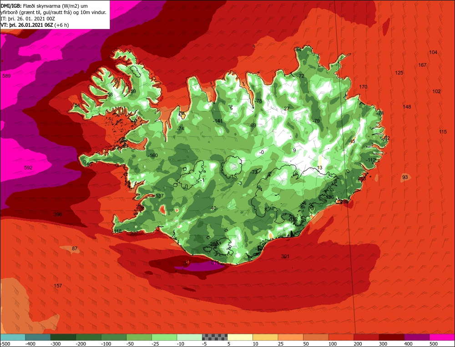The image size is (455, 347).
Task: Click the flux value '592' west of Iceland
Action: [x=28, y=168]
